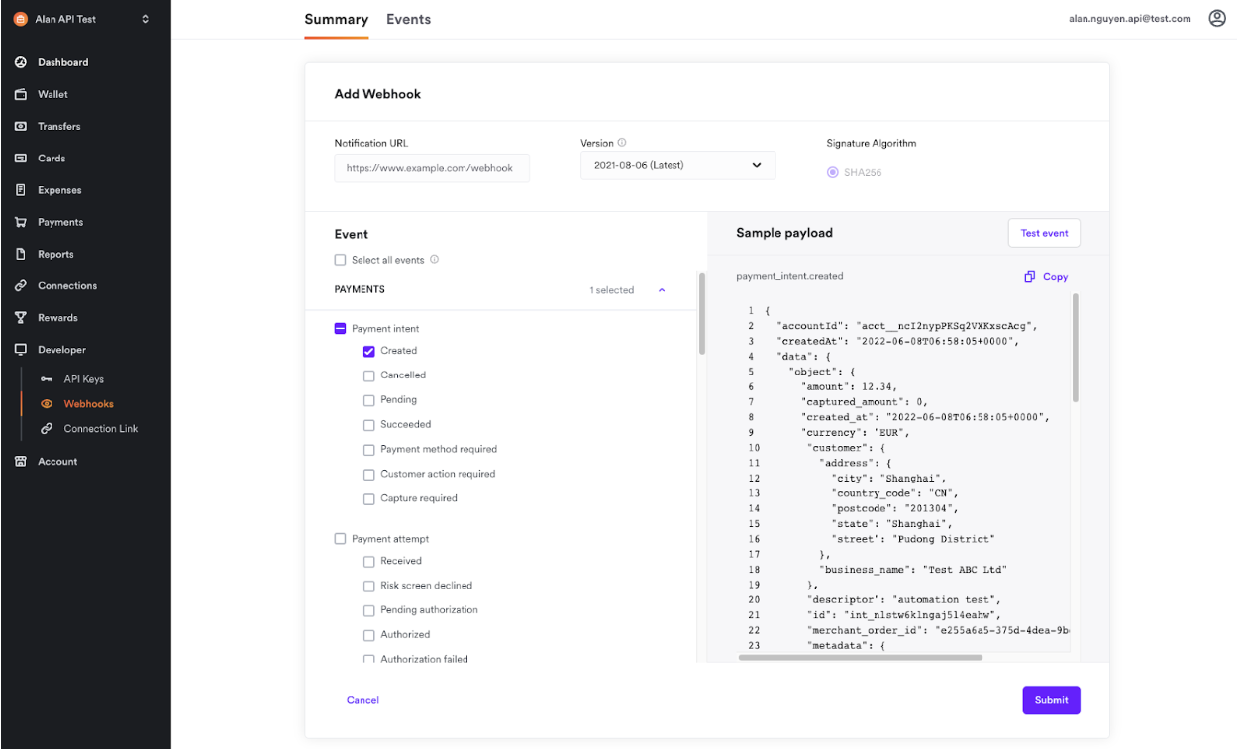Select the SHA256 signature algorithm radio
Screen dimensions: 1240x749
click(x=832, y=173)
